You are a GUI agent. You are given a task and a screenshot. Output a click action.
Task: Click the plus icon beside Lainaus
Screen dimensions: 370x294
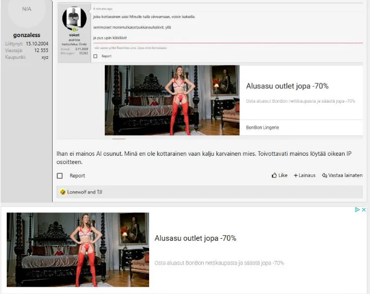point(296,175)
